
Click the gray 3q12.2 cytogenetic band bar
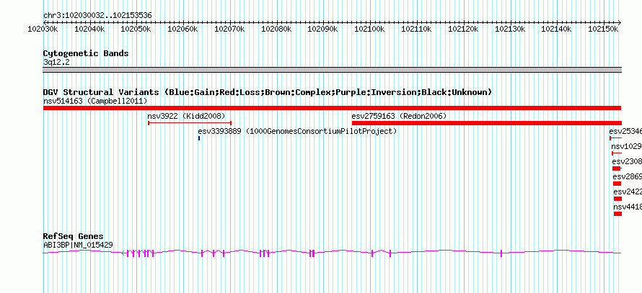point(332,70)
